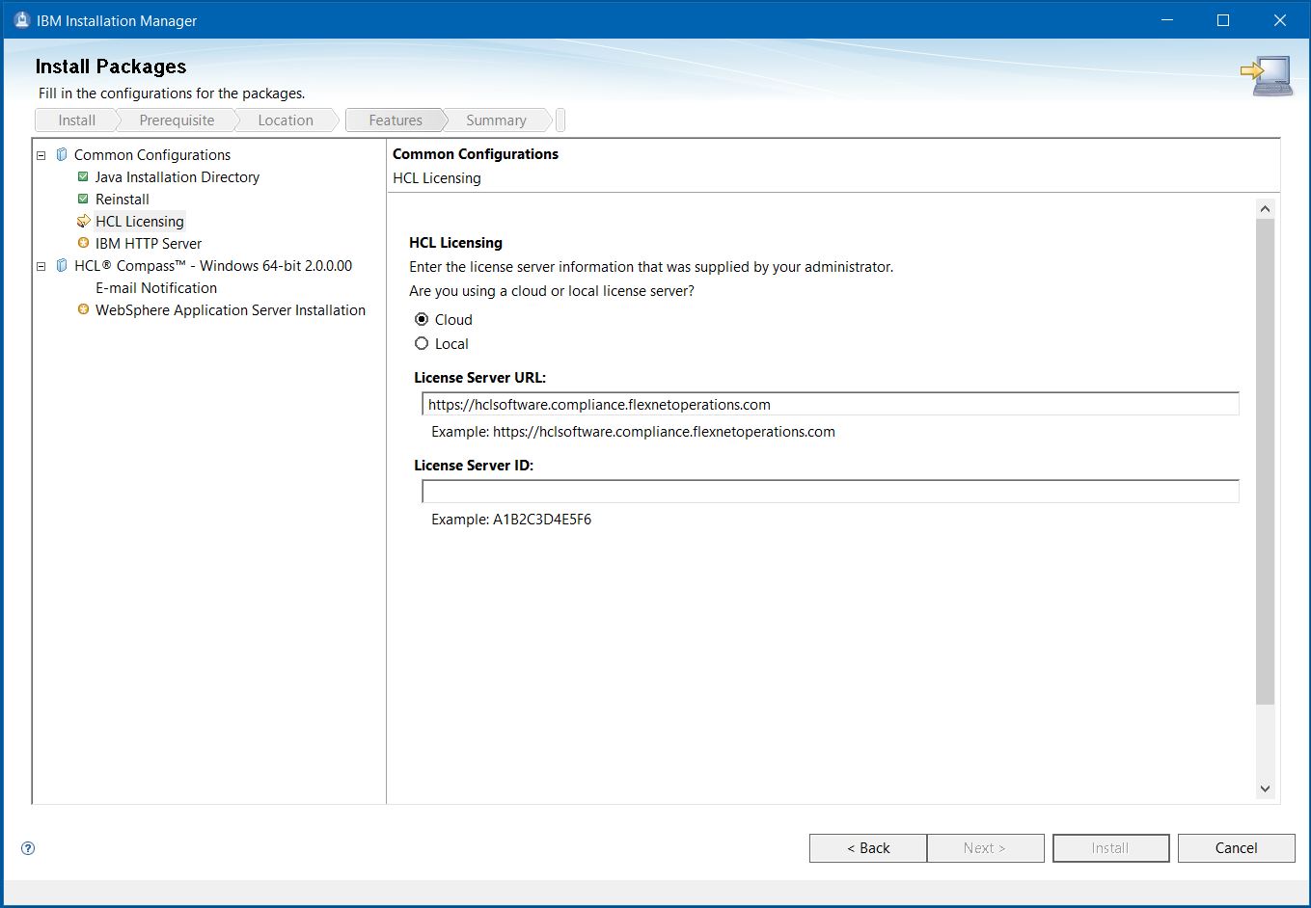The width and height of the screenshot is (1311, 908).
Task: Go to the Location wizard step
Action: point(286,120)
